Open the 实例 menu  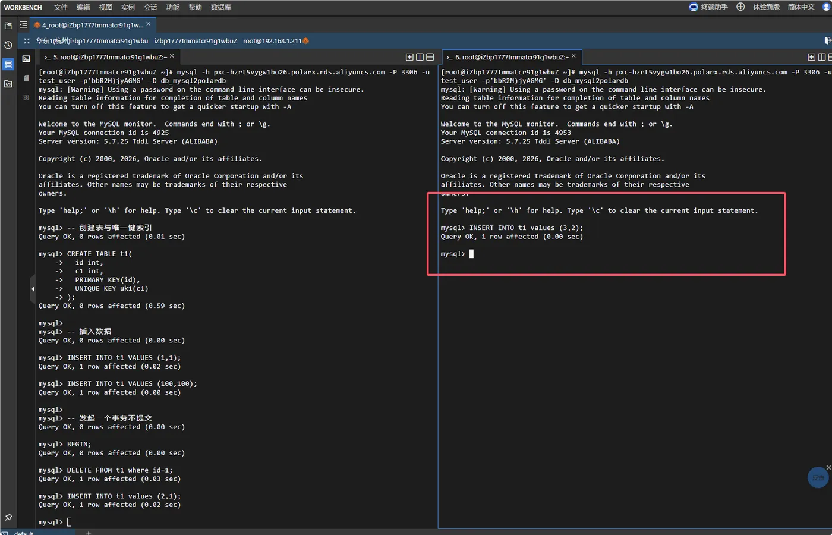(128, 7)
